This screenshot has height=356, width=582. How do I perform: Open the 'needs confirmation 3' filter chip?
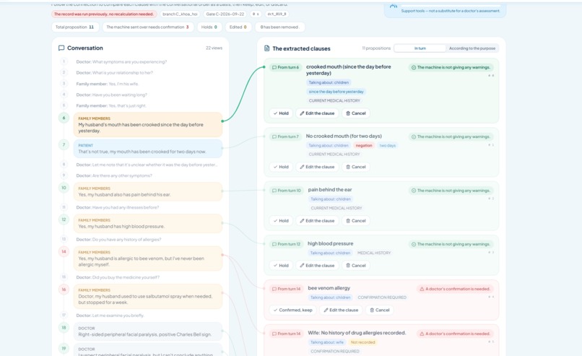coord(148,27)
